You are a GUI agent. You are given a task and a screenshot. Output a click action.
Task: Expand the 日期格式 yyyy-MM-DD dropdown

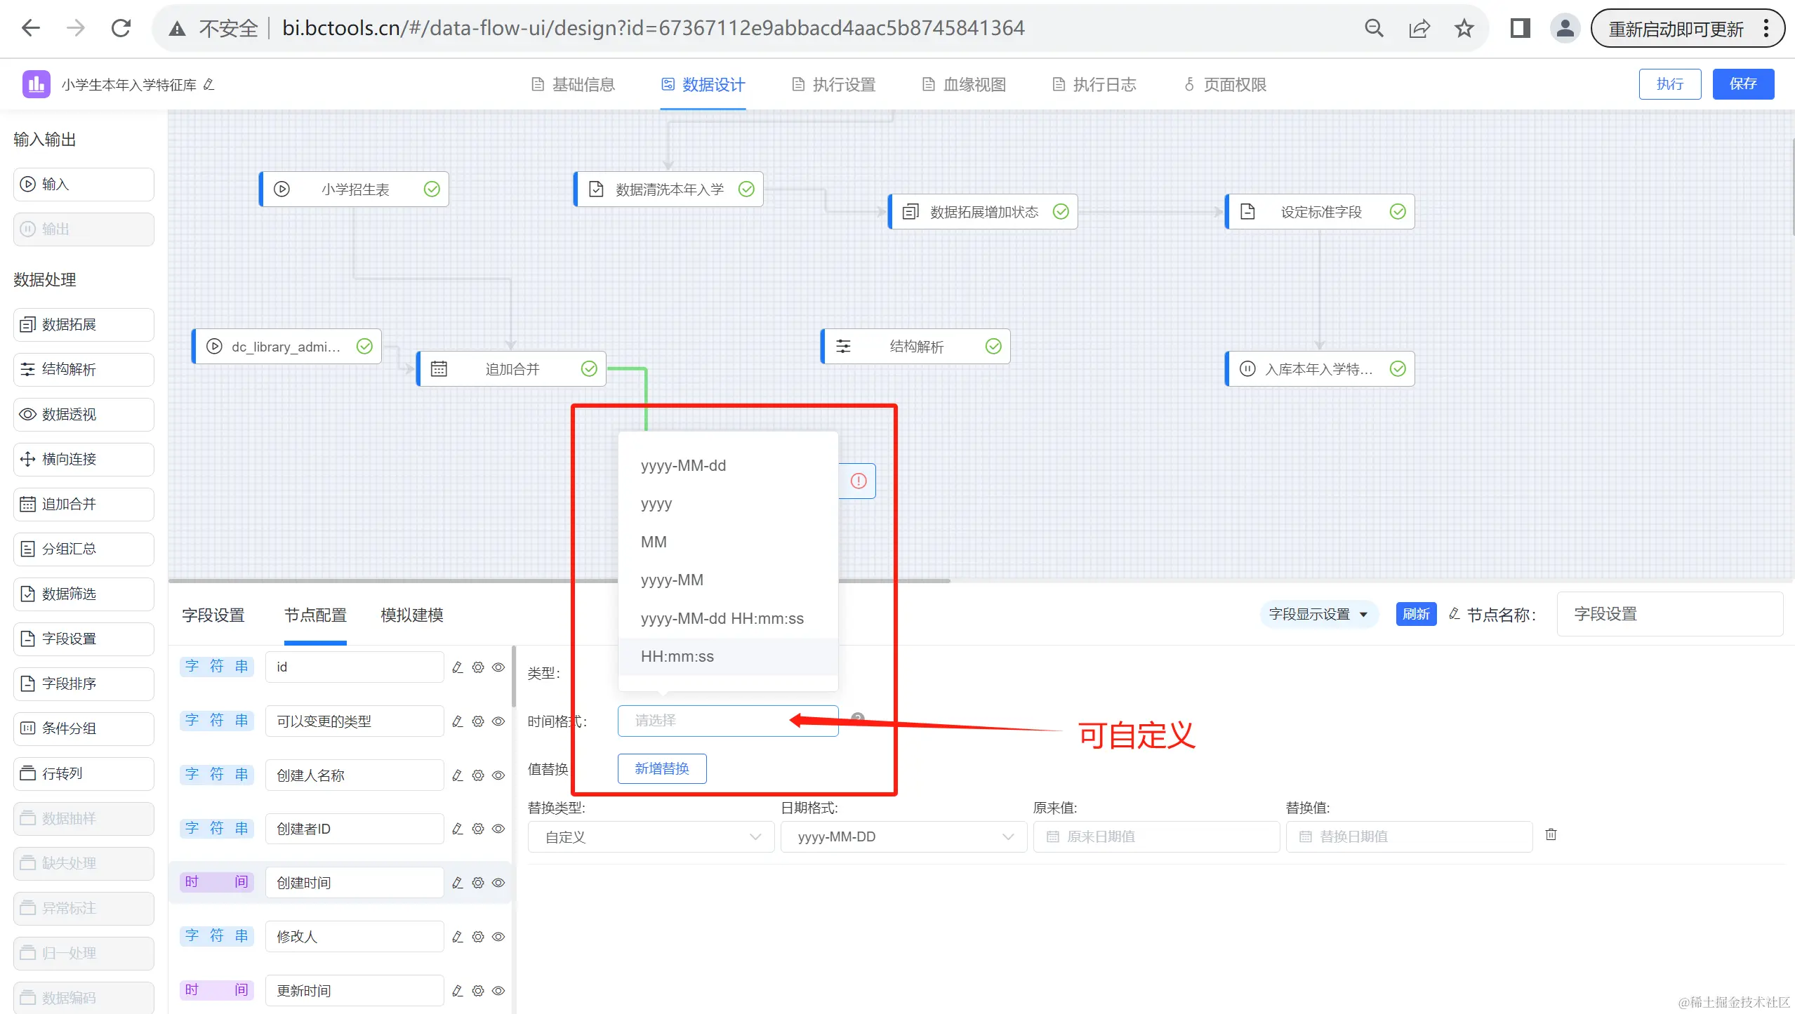pos(903,836)
